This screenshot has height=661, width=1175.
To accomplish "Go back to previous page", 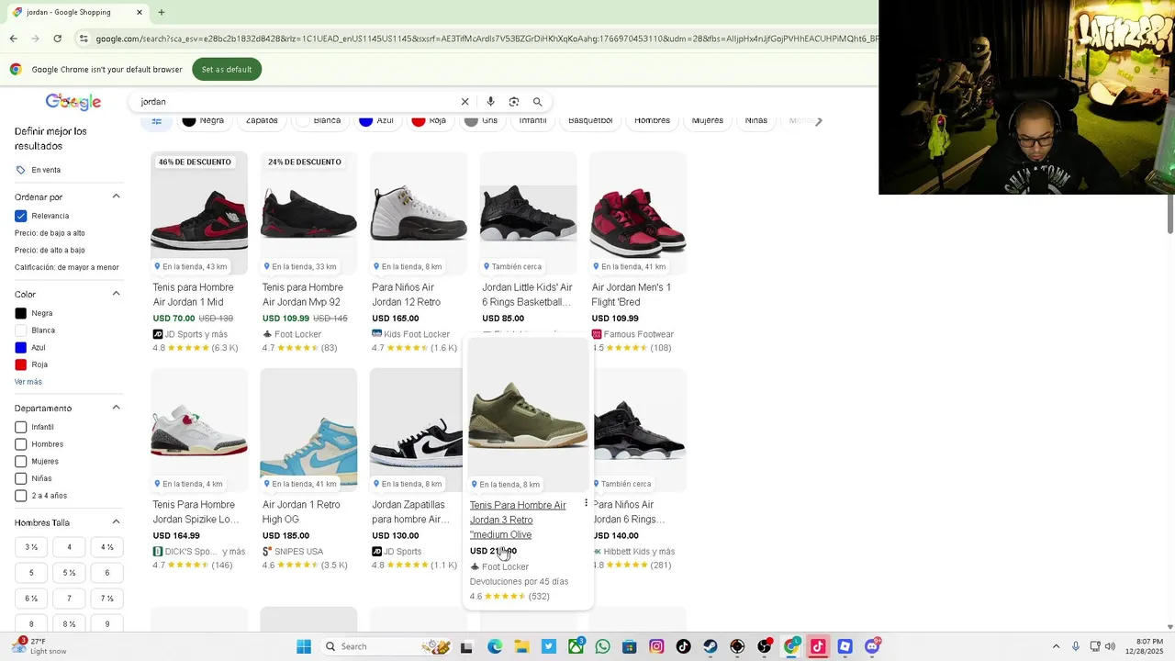I will (13, 39).
